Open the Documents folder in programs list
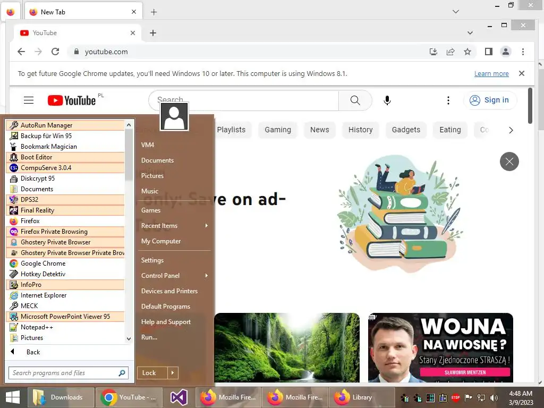 65,189
